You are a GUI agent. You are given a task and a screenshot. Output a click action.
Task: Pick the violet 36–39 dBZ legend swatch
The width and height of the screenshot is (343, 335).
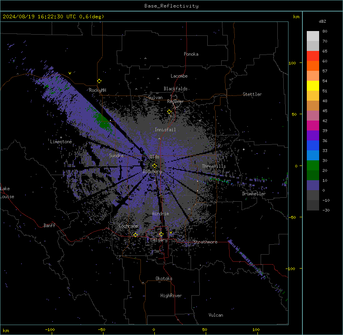click(x=313, y=136)
